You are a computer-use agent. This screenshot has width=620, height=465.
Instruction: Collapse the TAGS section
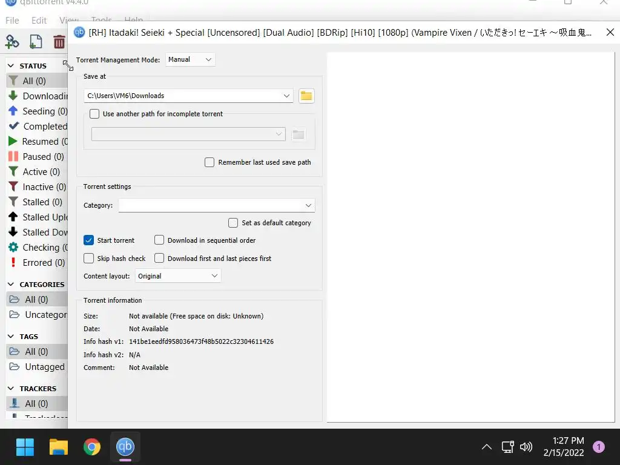[11, 337]
